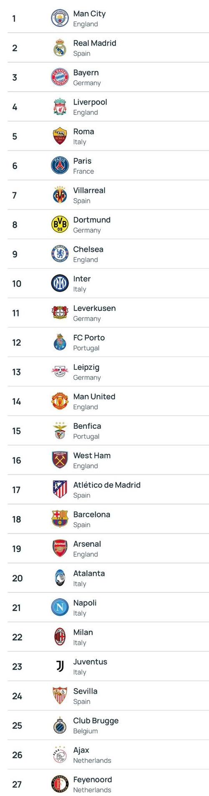Click the Inter club logo

click(x=60, y=284)
